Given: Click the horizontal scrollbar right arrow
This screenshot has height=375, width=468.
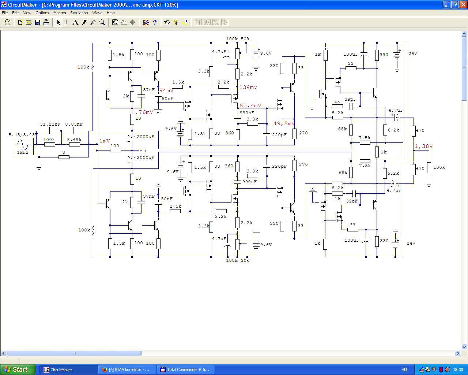Looking at the screenshot, I should [458, 353].
